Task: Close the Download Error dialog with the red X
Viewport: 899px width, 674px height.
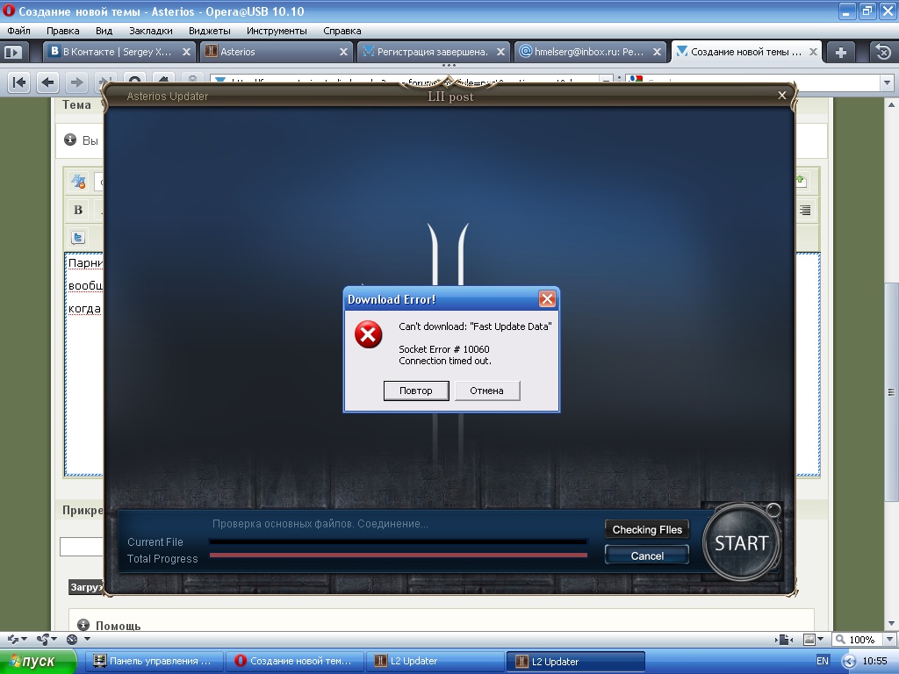Action: click(547, 298)
